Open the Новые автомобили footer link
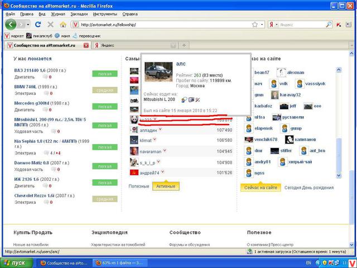Viewport: 357px width, 268px height. click(31, 245)
